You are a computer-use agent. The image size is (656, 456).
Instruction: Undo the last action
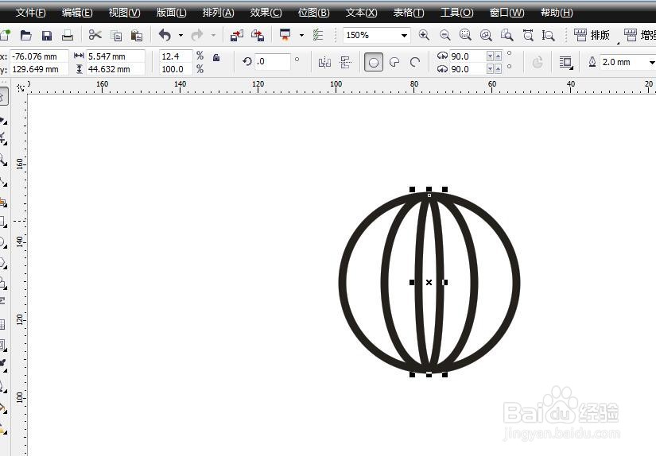tap(165, 35)
